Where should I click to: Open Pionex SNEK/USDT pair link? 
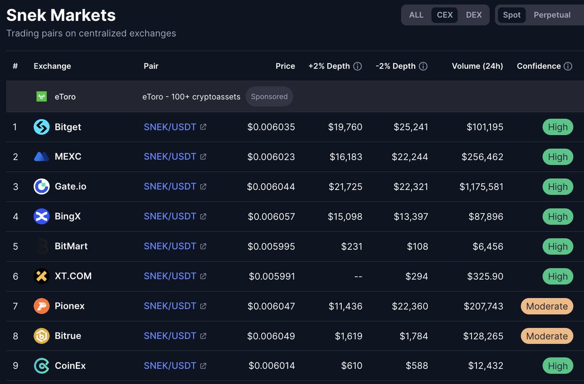point(170,306)
